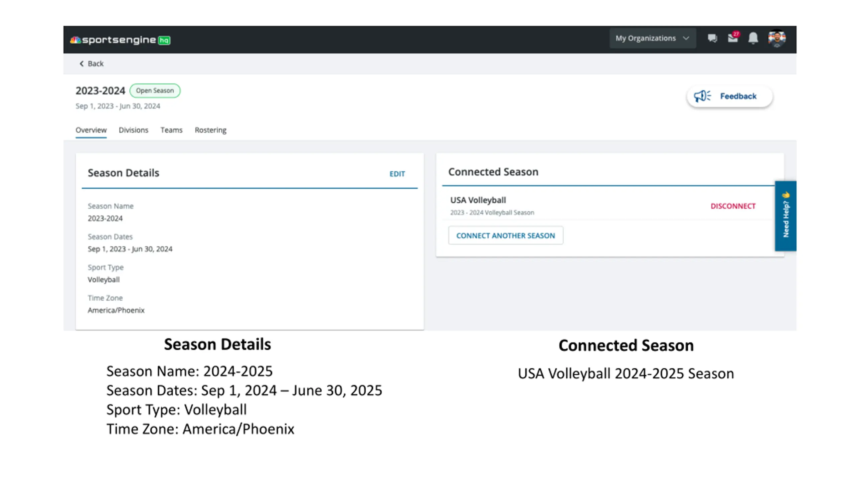Open the mail inbox icon with badge
The image size is (855, 481).
click(x=733, y=37)
